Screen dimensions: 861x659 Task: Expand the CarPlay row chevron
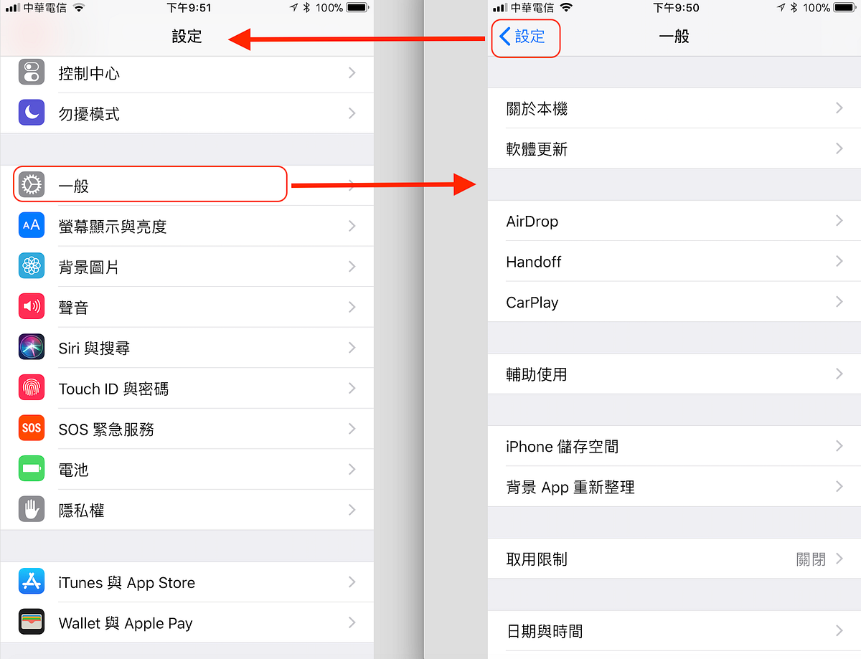839,302
